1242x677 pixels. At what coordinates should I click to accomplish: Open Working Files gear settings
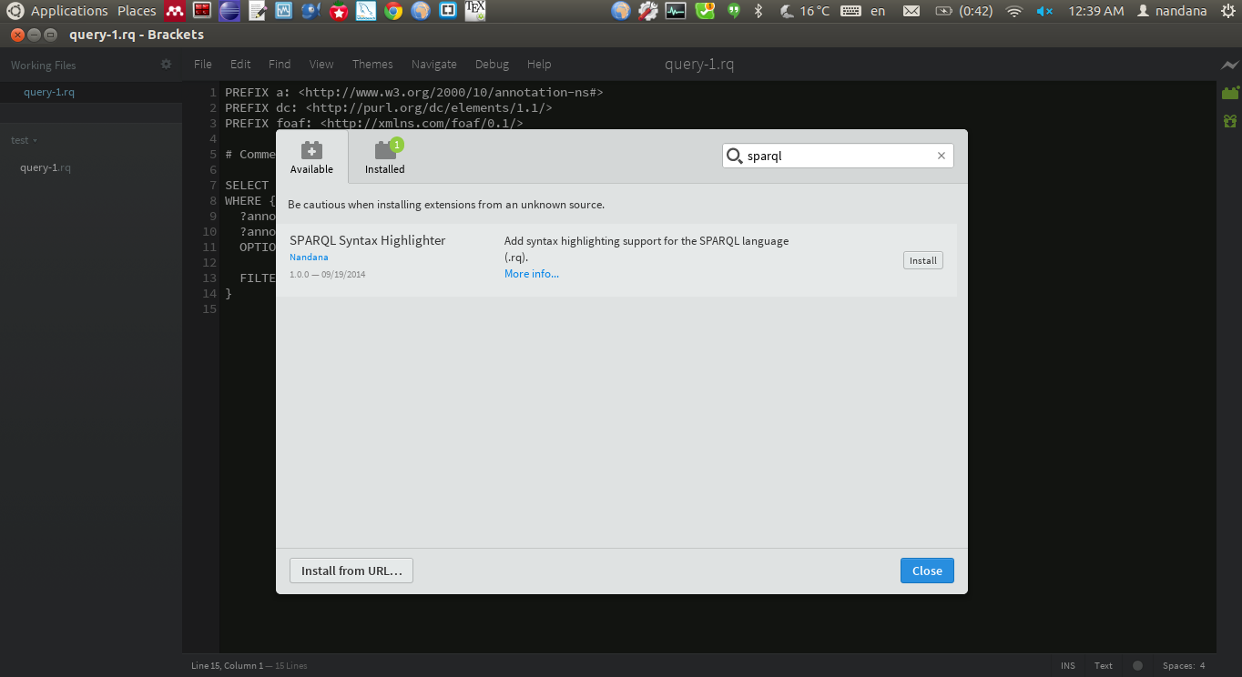point(166,65)
